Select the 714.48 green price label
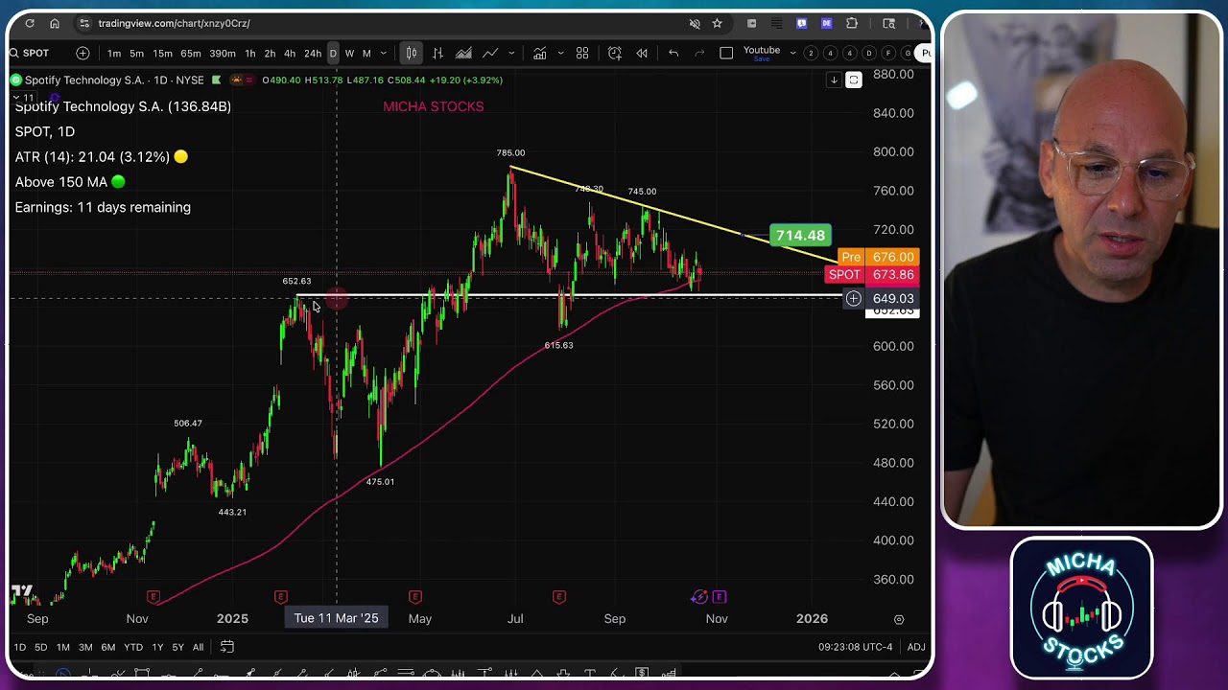 click(800, 236)
